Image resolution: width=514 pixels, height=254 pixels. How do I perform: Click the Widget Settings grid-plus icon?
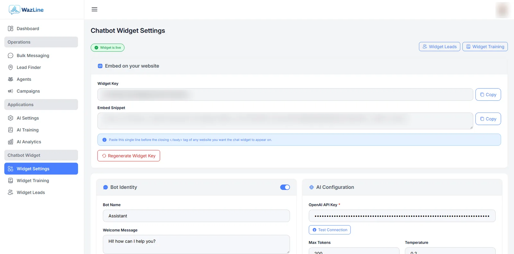point(11,169)
